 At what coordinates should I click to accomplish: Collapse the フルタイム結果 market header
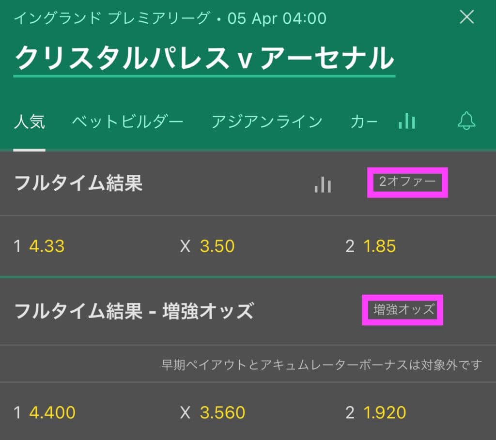248,183
